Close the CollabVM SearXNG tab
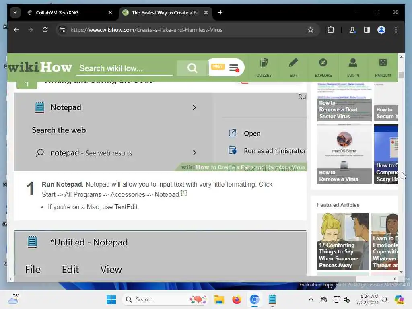Viewport: 412px width, 309px height. click(x=110, y=12)
